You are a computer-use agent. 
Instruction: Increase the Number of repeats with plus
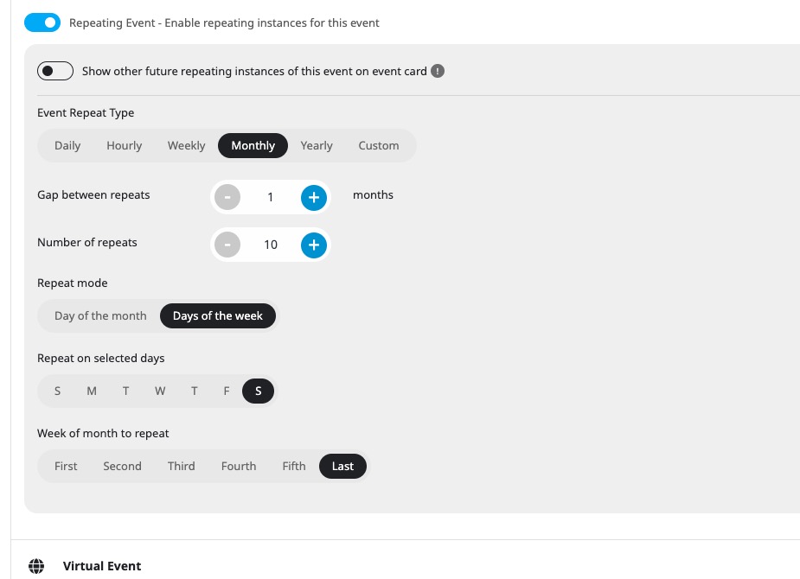click(313, 245)
